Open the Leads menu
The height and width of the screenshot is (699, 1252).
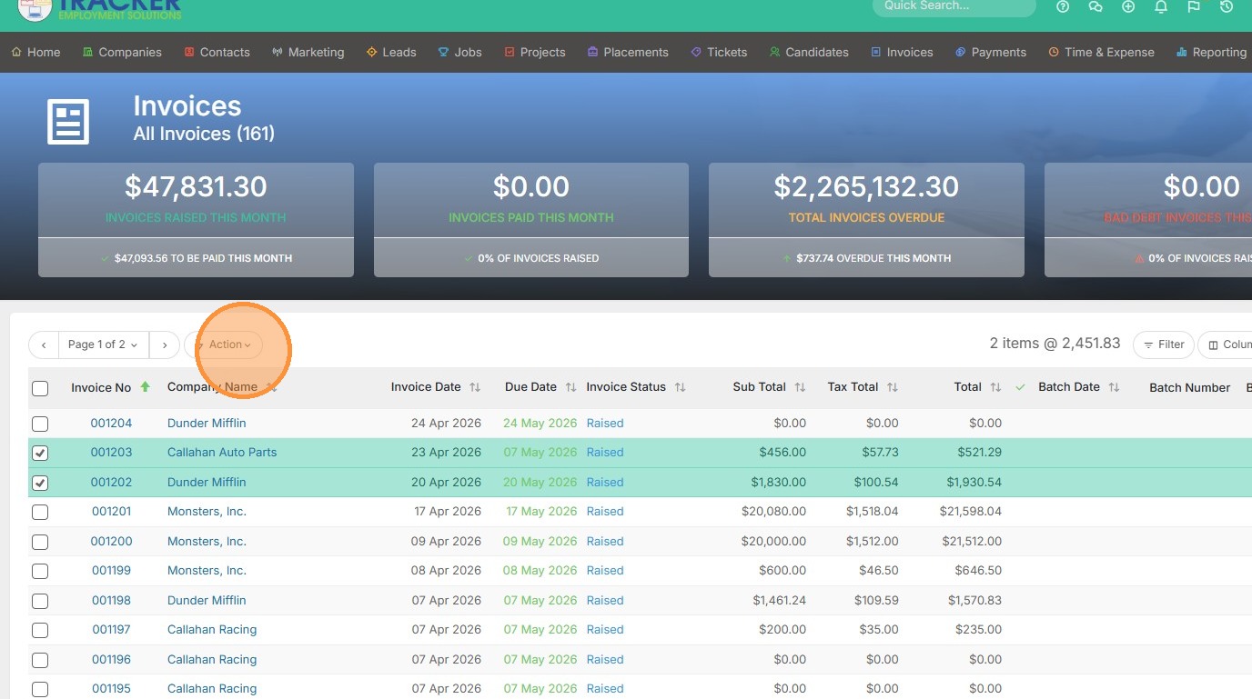[x=391, y=52]
